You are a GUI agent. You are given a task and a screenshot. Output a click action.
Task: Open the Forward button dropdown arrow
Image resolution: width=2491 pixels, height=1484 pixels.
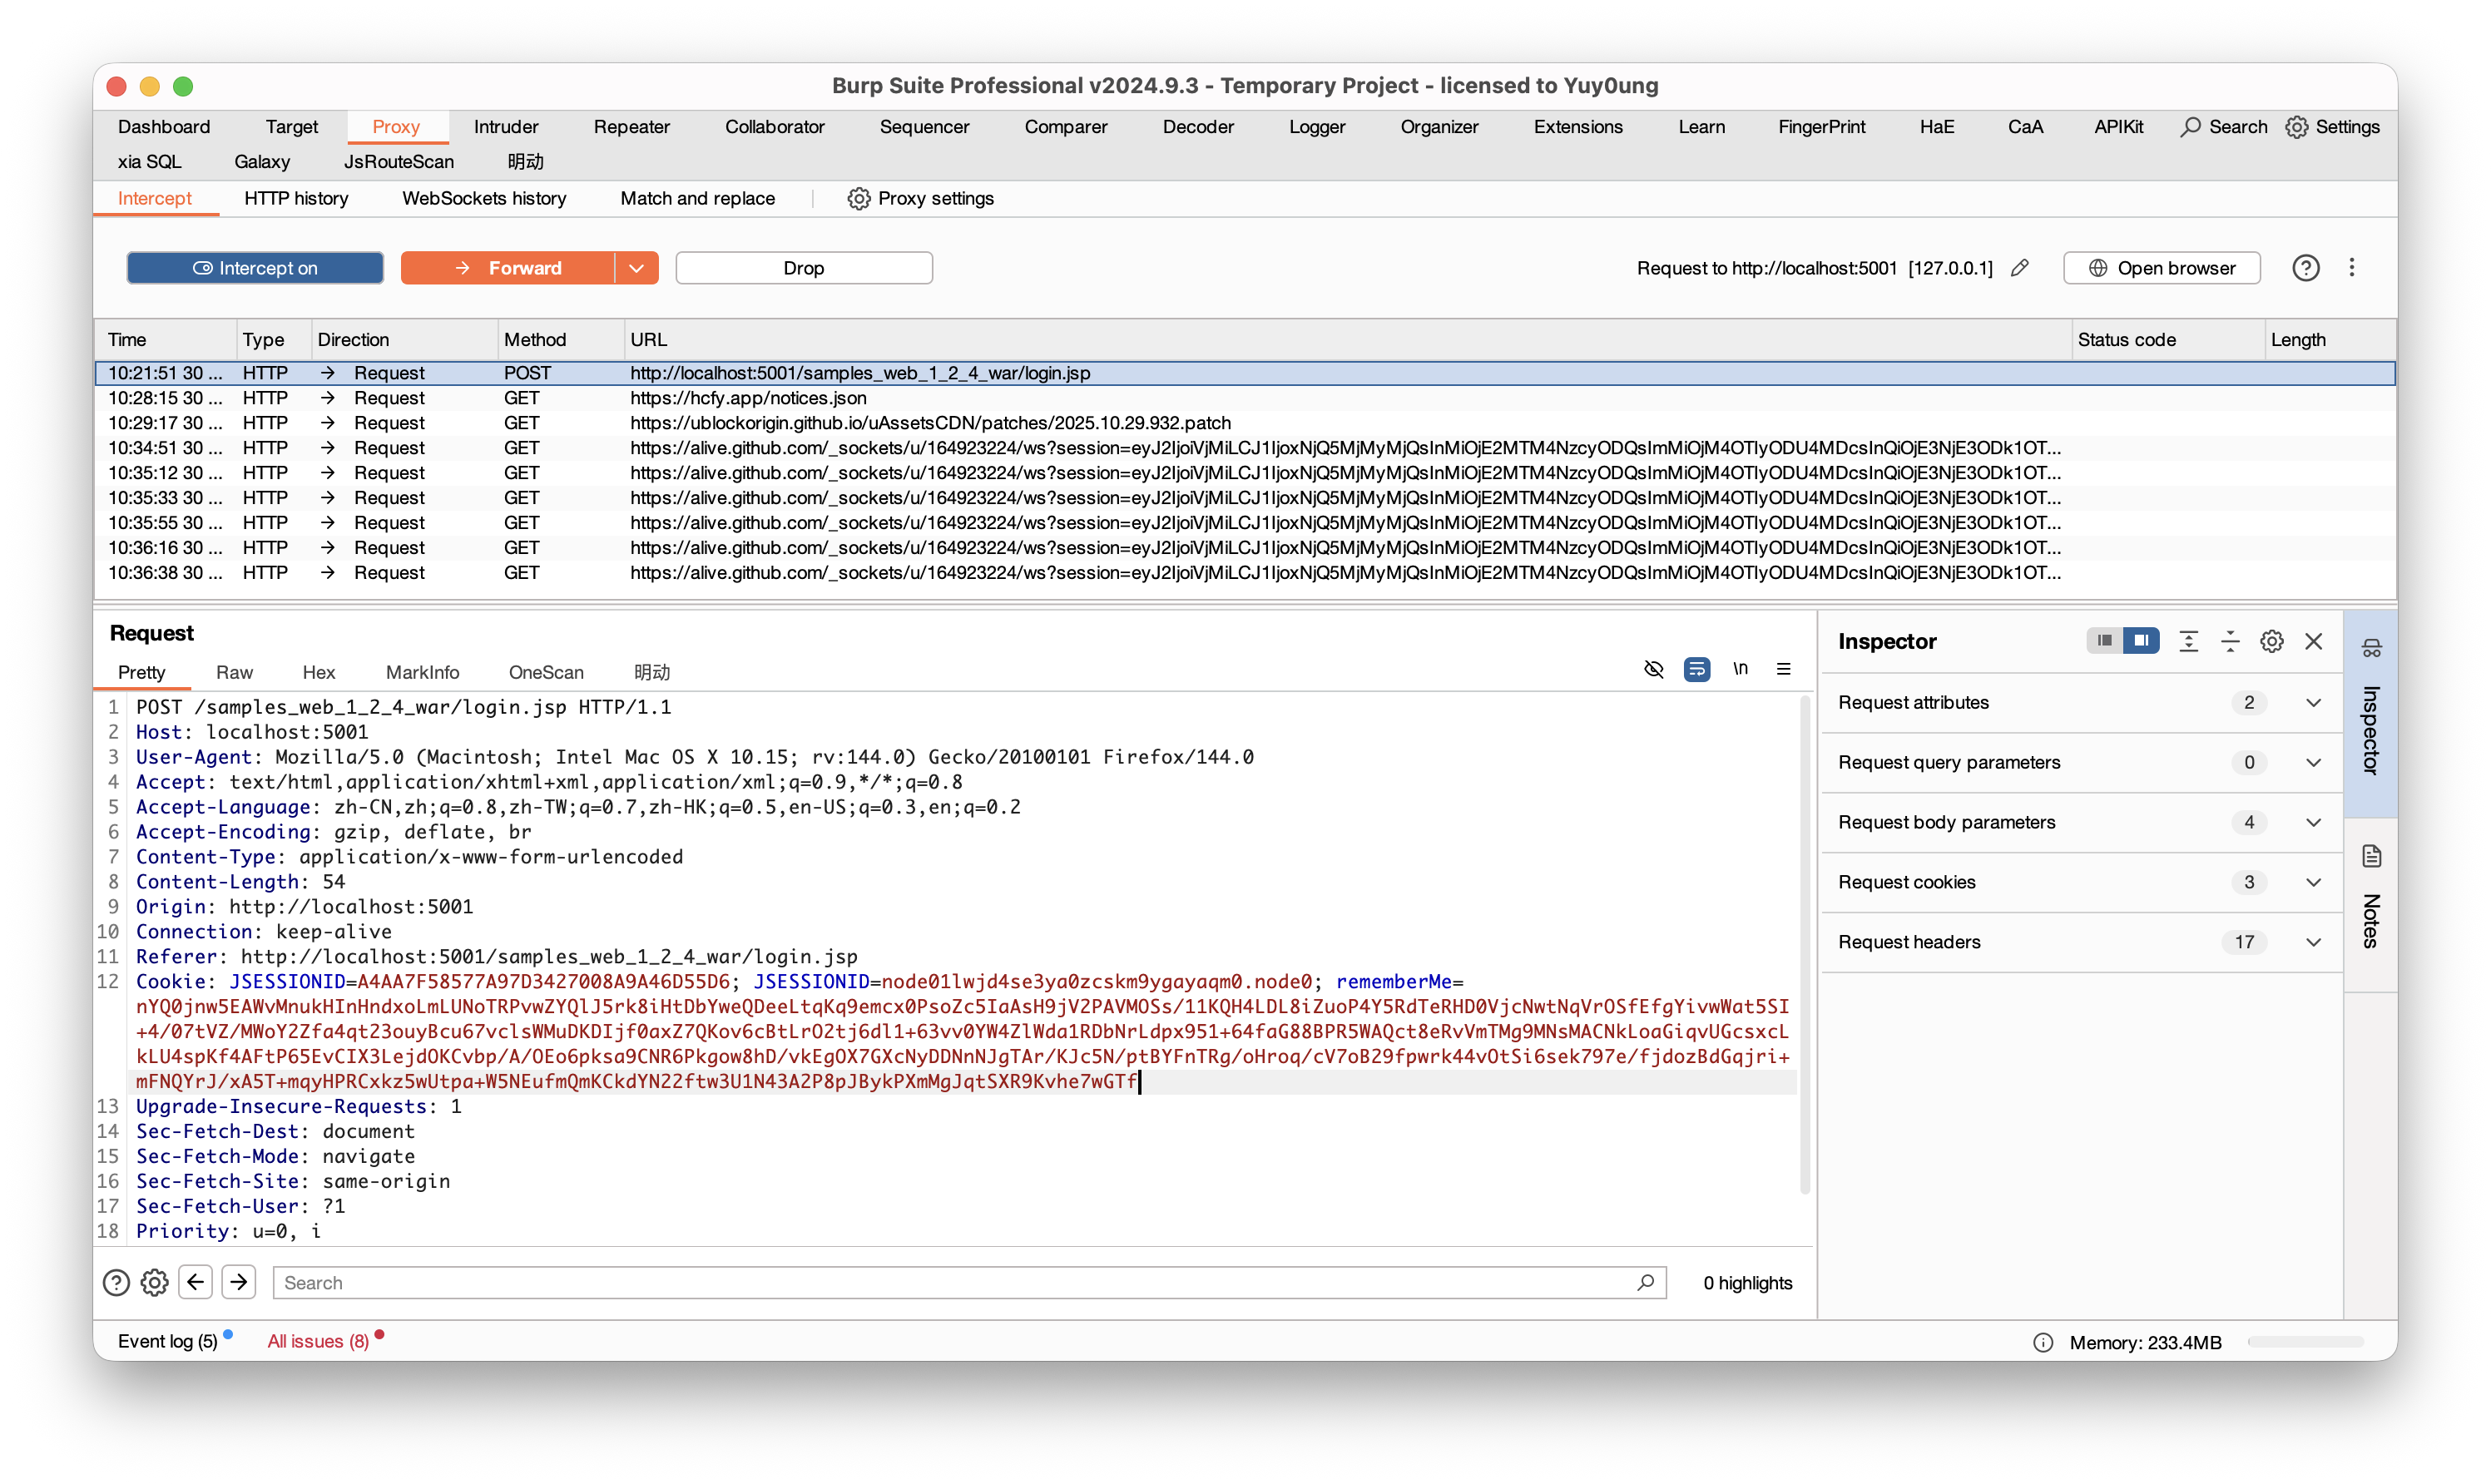[636, 268]
